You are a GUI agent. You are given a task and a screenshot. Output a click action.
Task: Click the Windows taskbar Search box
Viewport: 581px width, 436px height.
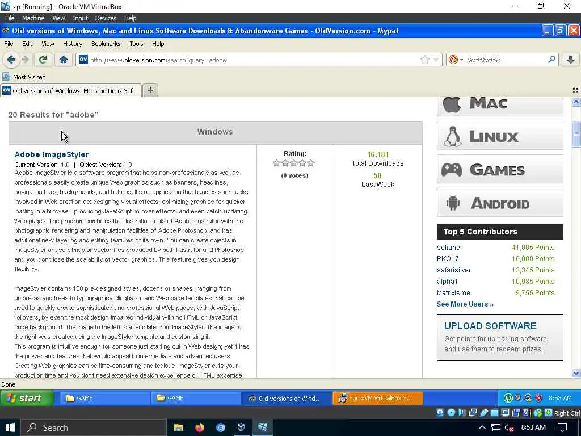[x=94, y=427]
